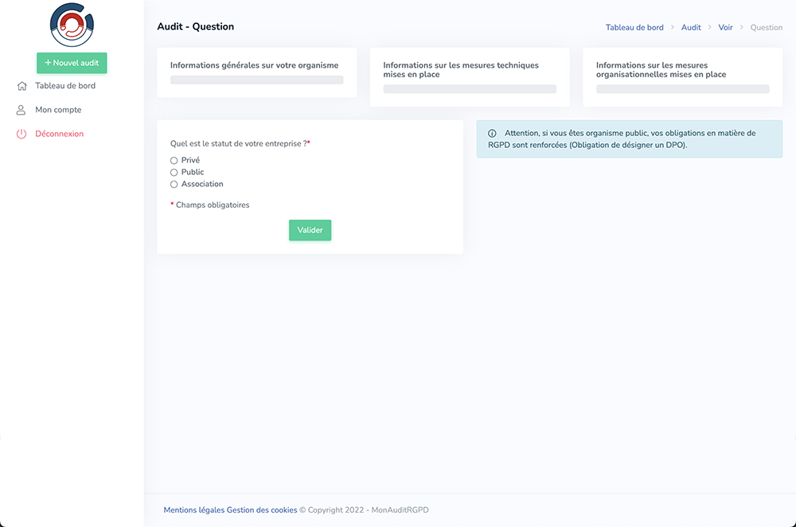
Task: Select the Privé radio option
Action: pyautogui.click(x=174, y=161)
